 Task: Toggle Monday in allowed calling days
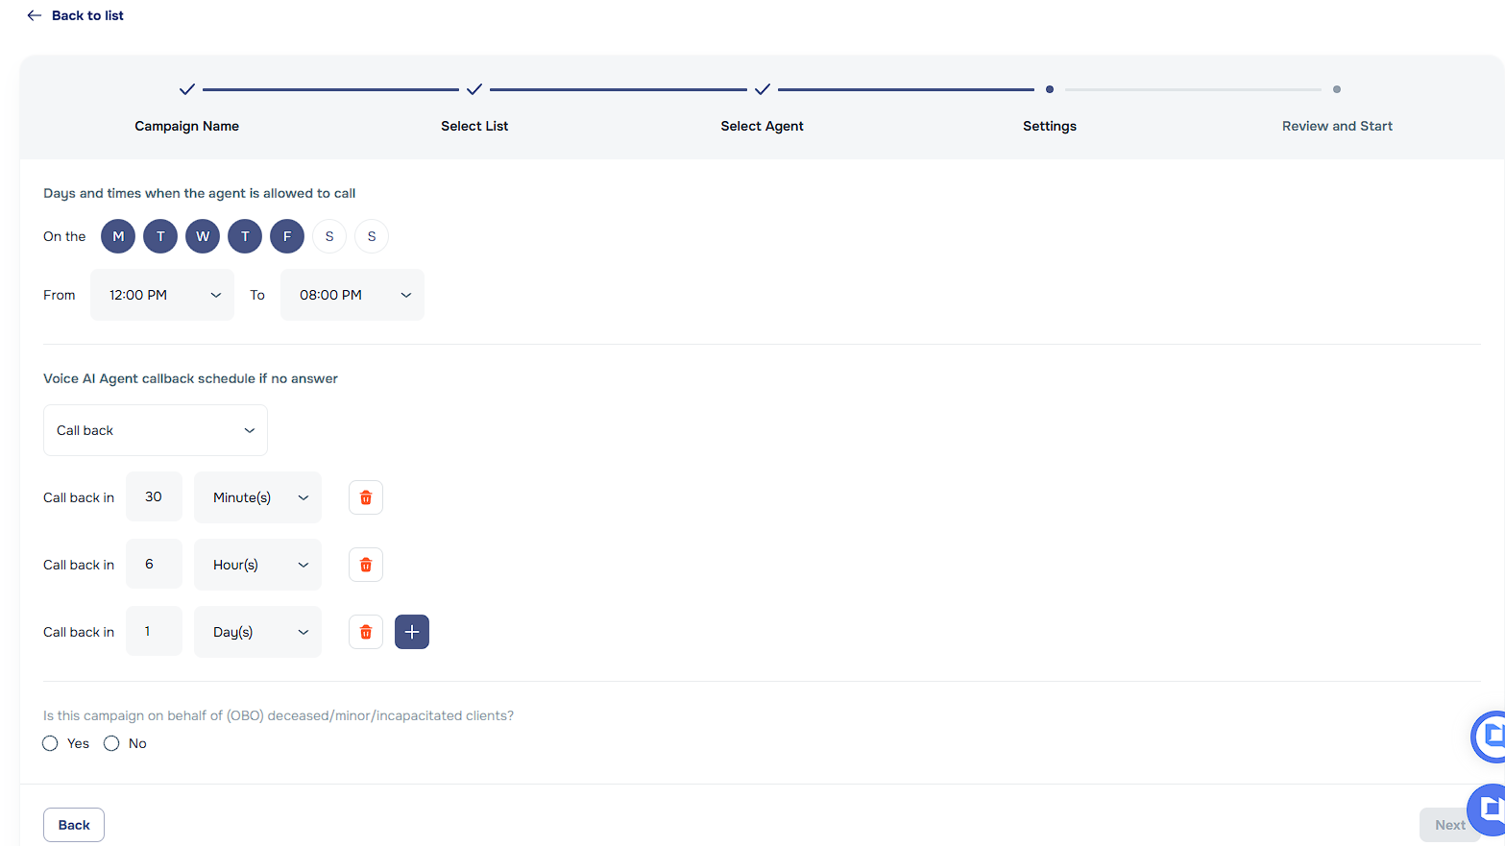pyautogui.click(x=118, y=236)
